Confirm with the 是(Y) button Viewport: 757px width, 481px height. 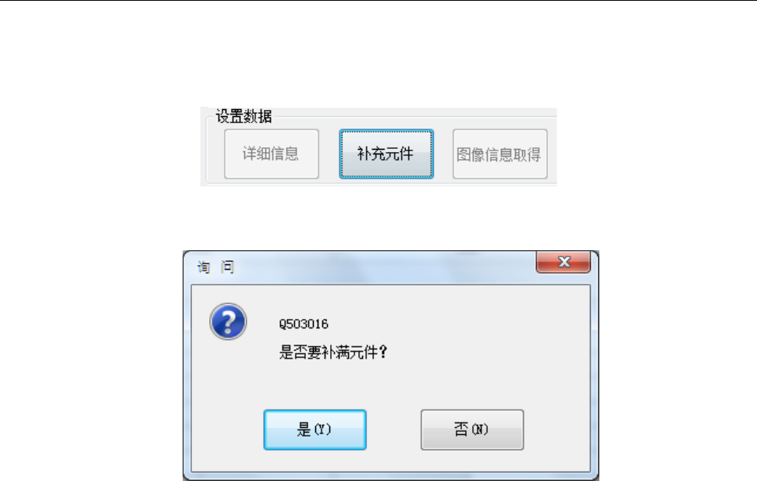click(x=315, y=430)
